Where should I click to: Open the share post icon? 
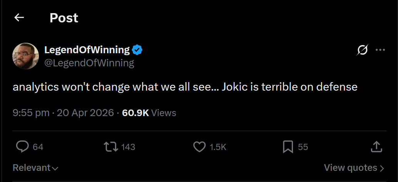click(x=376, y=147)
